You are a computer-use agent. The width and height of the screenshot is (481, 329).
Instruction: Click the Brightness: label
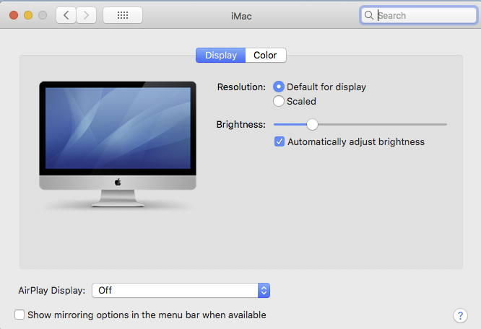point(240,124)
